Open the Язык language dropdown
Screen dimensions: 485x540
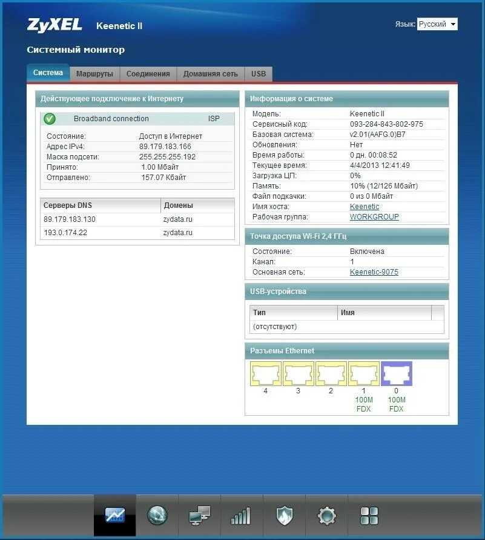pyautogui.click(x=437, y=24)
